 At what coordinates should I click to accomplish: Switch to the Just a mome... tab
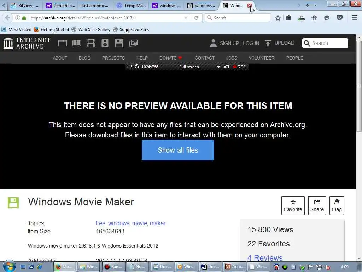(x=95, y=6)
